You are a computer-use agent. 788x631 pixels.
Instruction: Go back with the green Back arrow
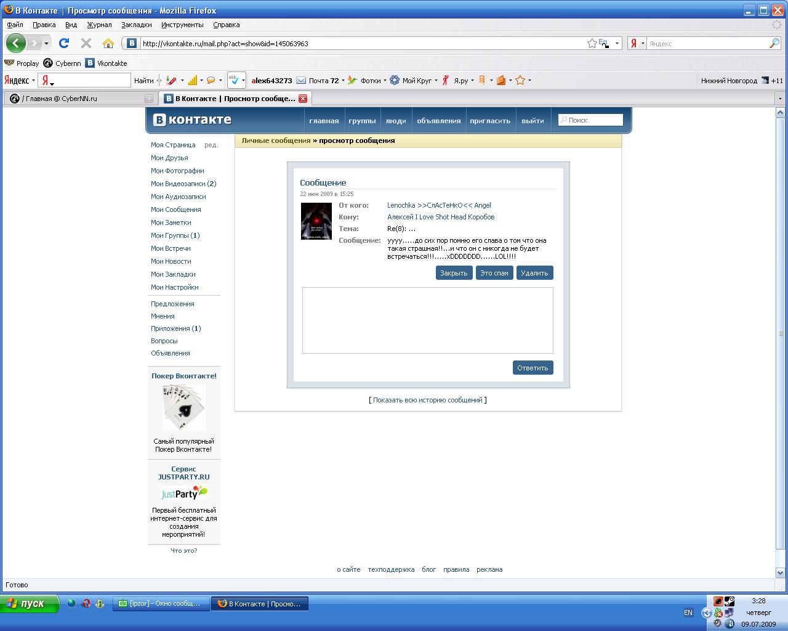tap(16, 43)
